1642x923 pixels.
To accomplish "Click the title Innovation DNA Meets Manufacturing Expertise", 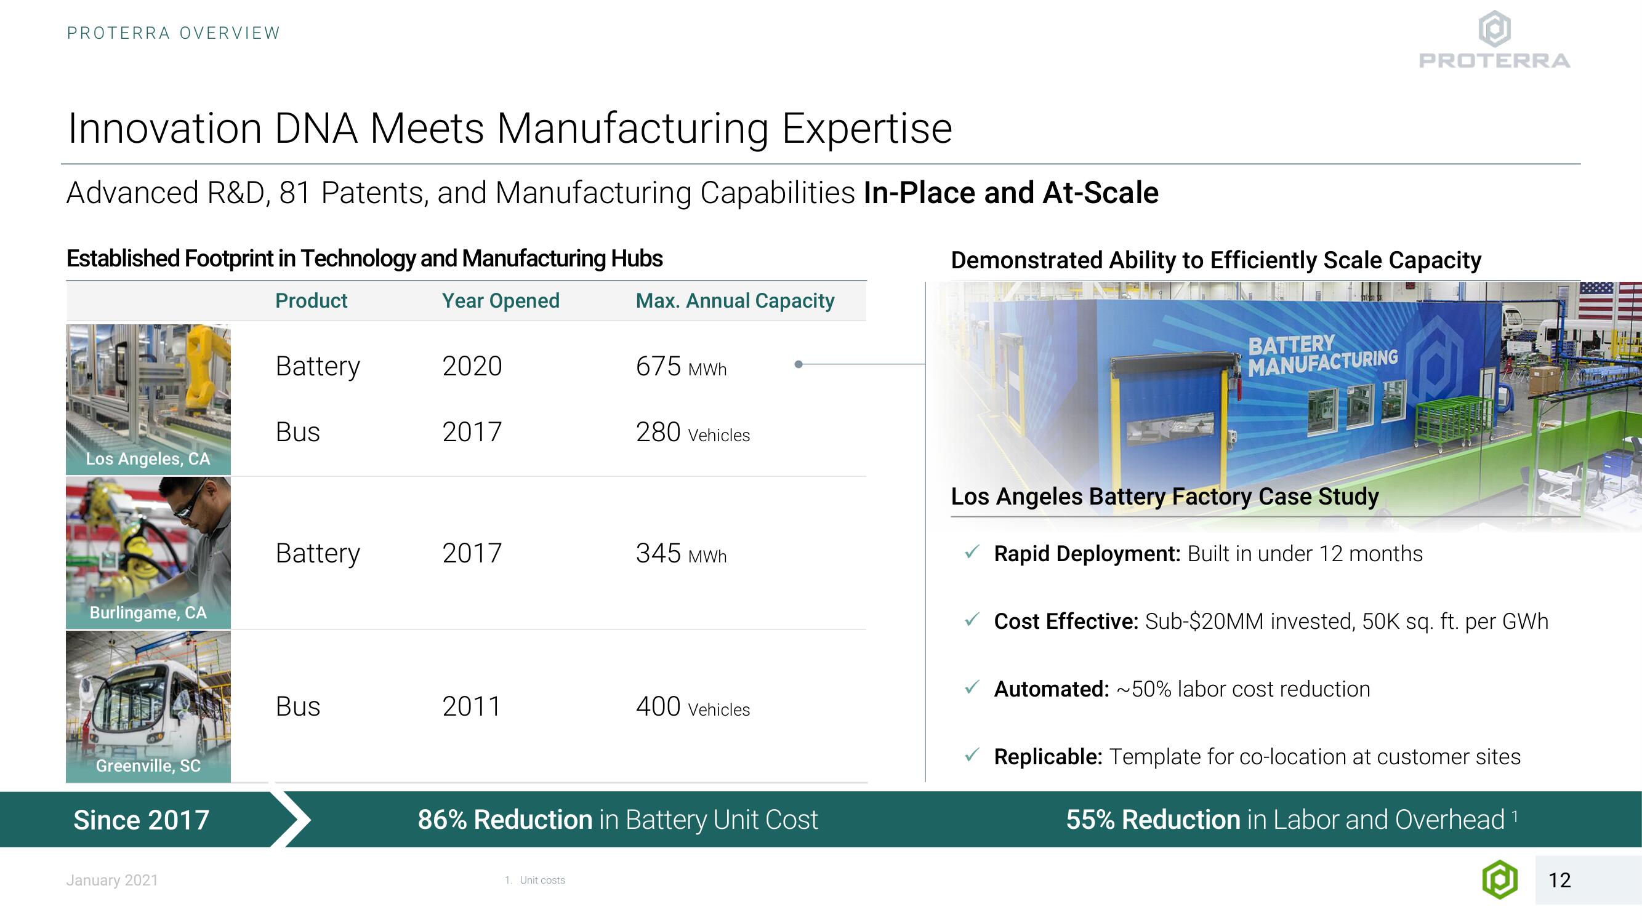I will (510, 129).
